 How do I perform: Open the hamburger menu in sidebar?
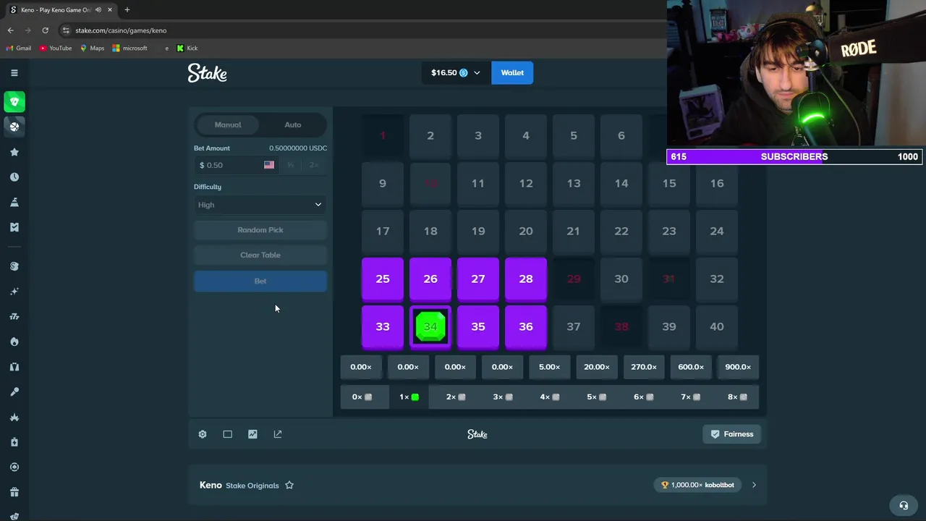point(14,72)
